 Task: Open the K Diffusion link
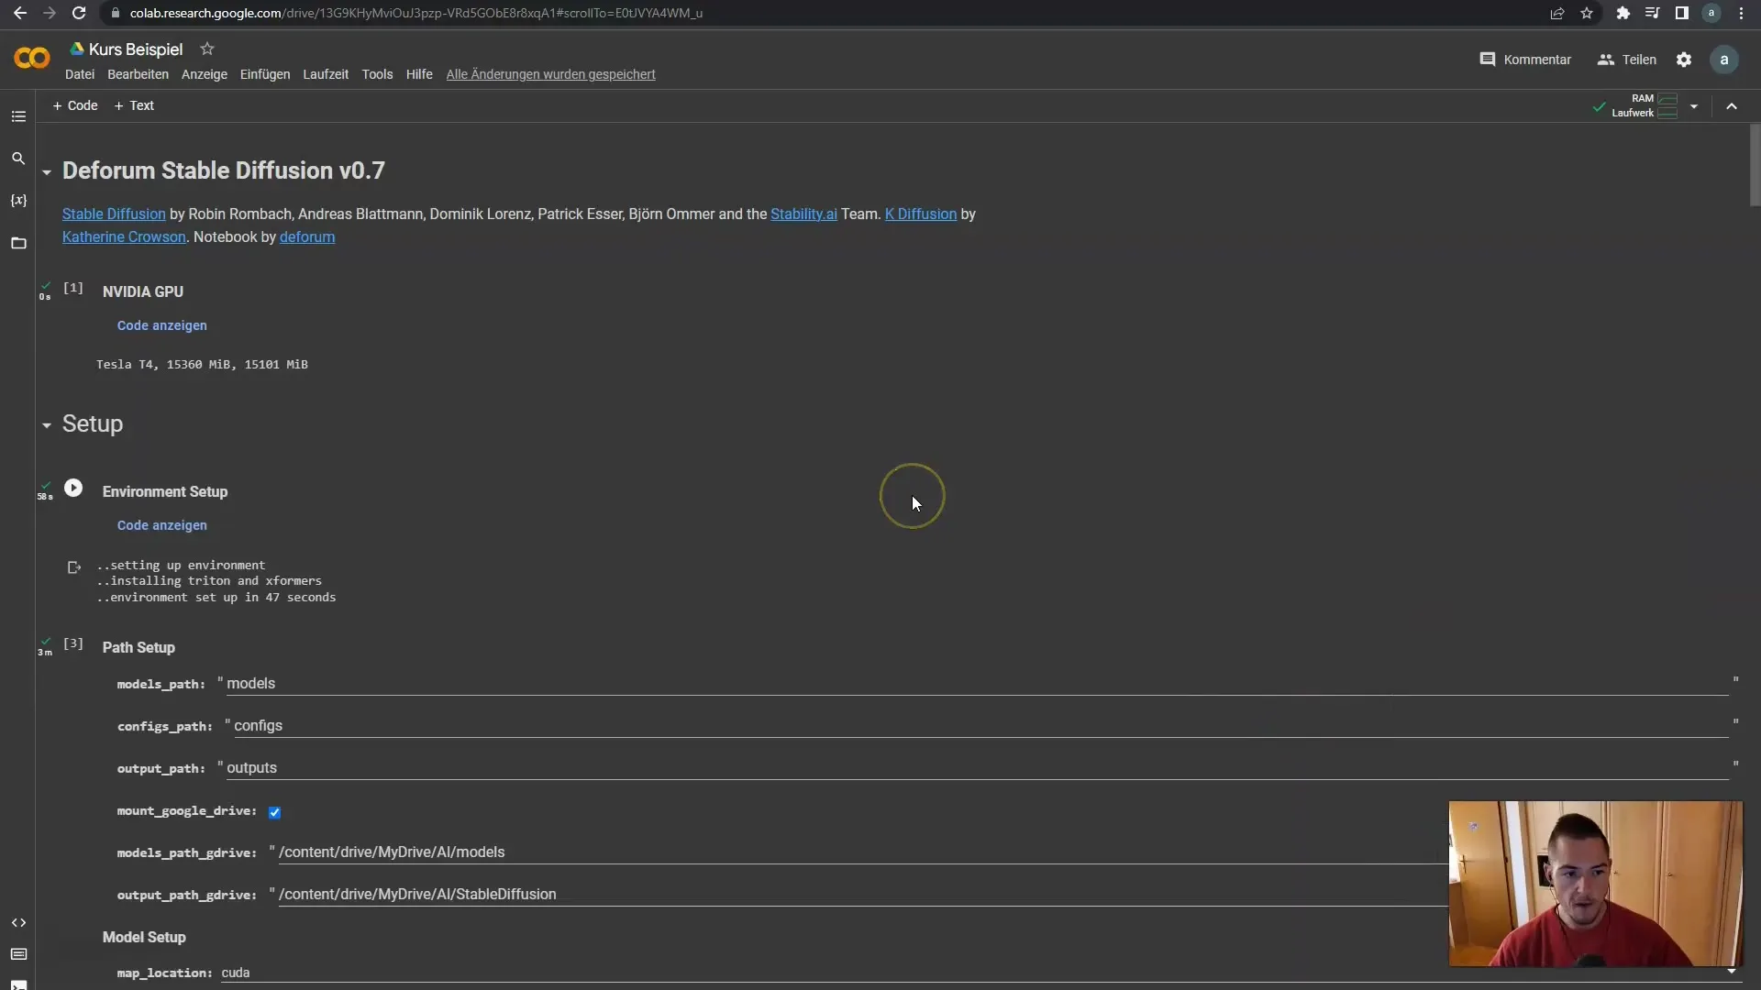pos(920,214)
